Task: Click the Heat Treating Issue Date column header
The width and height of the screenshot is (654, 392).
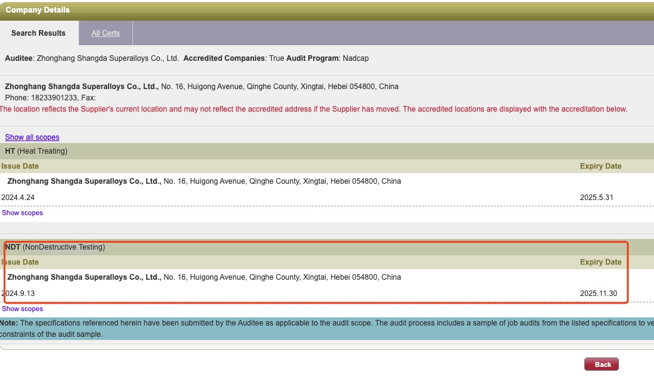Action: tap(20, 166)
